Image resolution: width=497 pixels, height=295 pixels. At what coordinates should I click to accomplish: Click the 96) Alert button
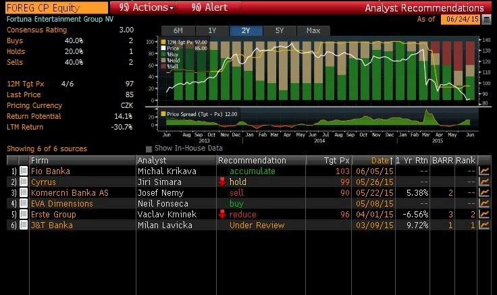pyautogui.click(x=209, y=7)
